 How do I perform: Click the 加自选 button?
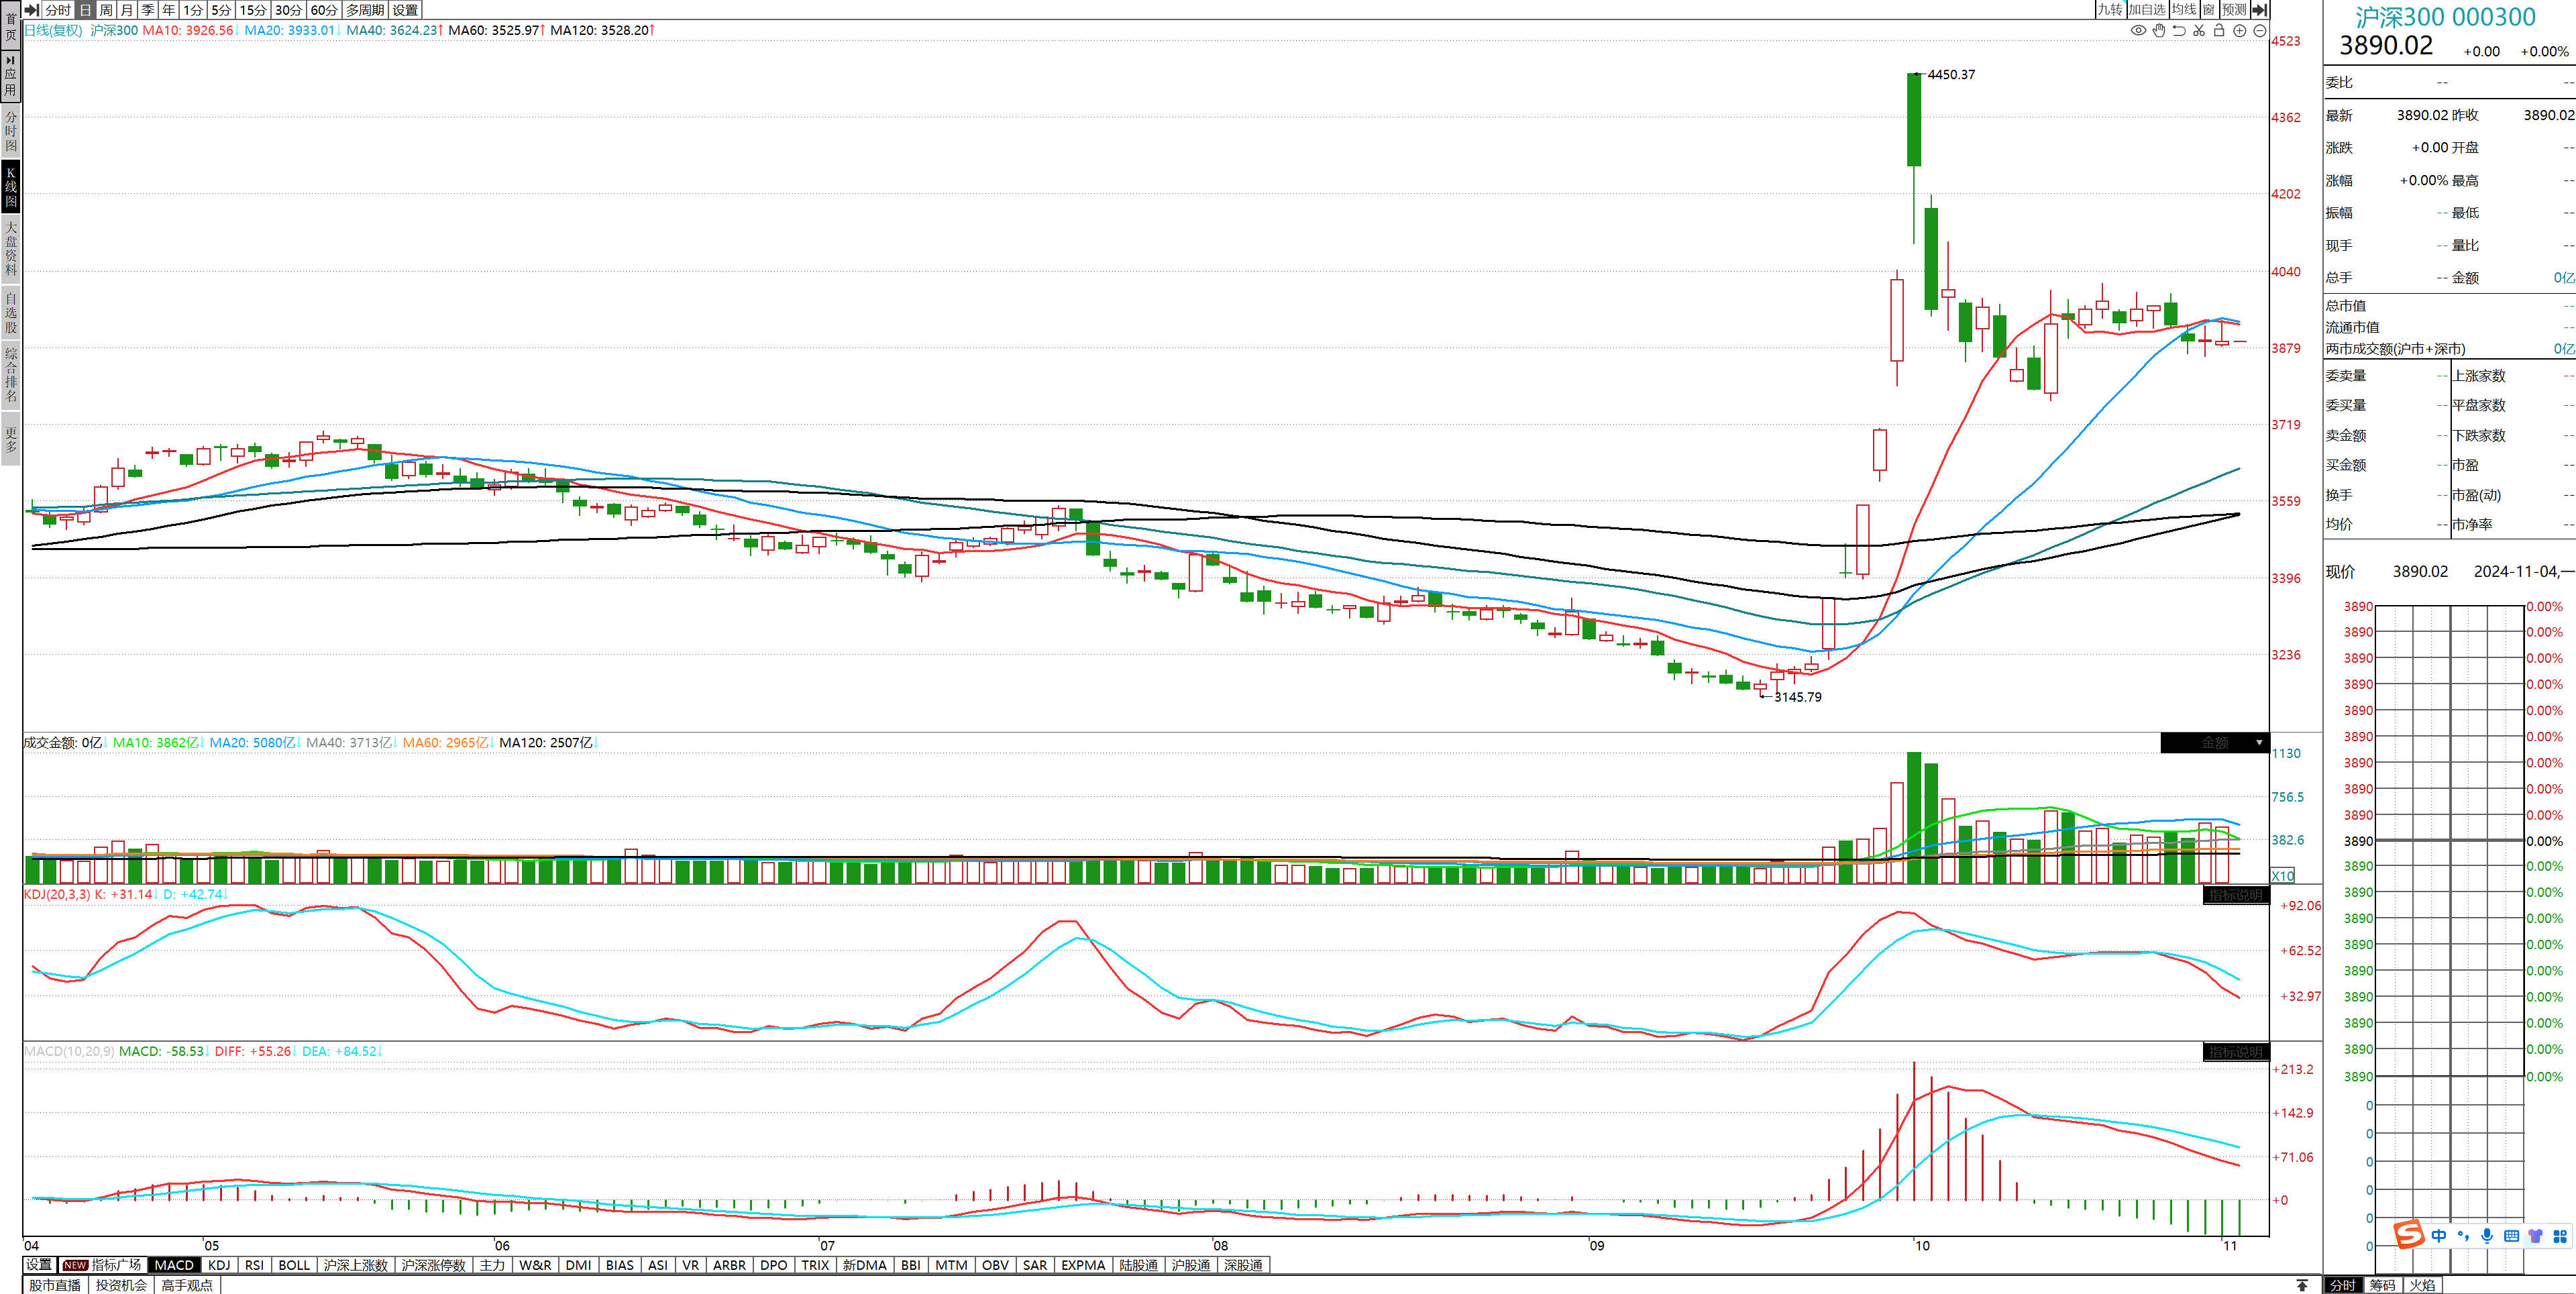point(2147,10)
